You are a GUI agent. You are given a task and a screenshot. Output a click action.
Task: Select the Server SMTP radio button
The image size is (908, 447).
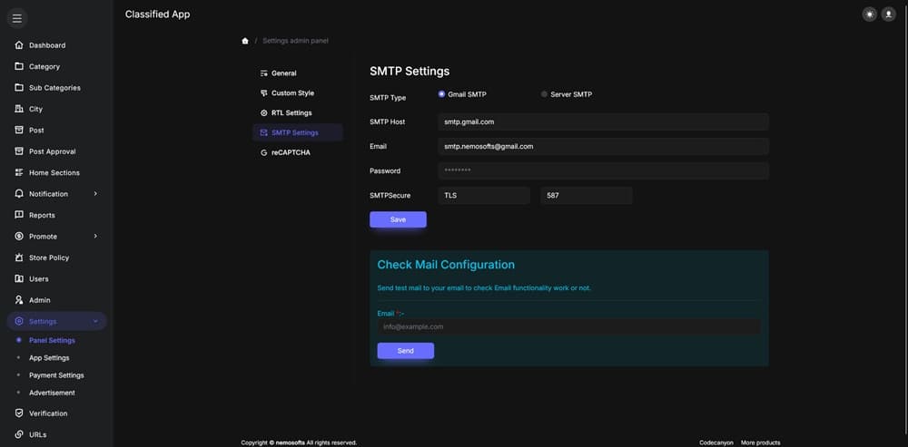pyautogui.click(x=544, y=94)
